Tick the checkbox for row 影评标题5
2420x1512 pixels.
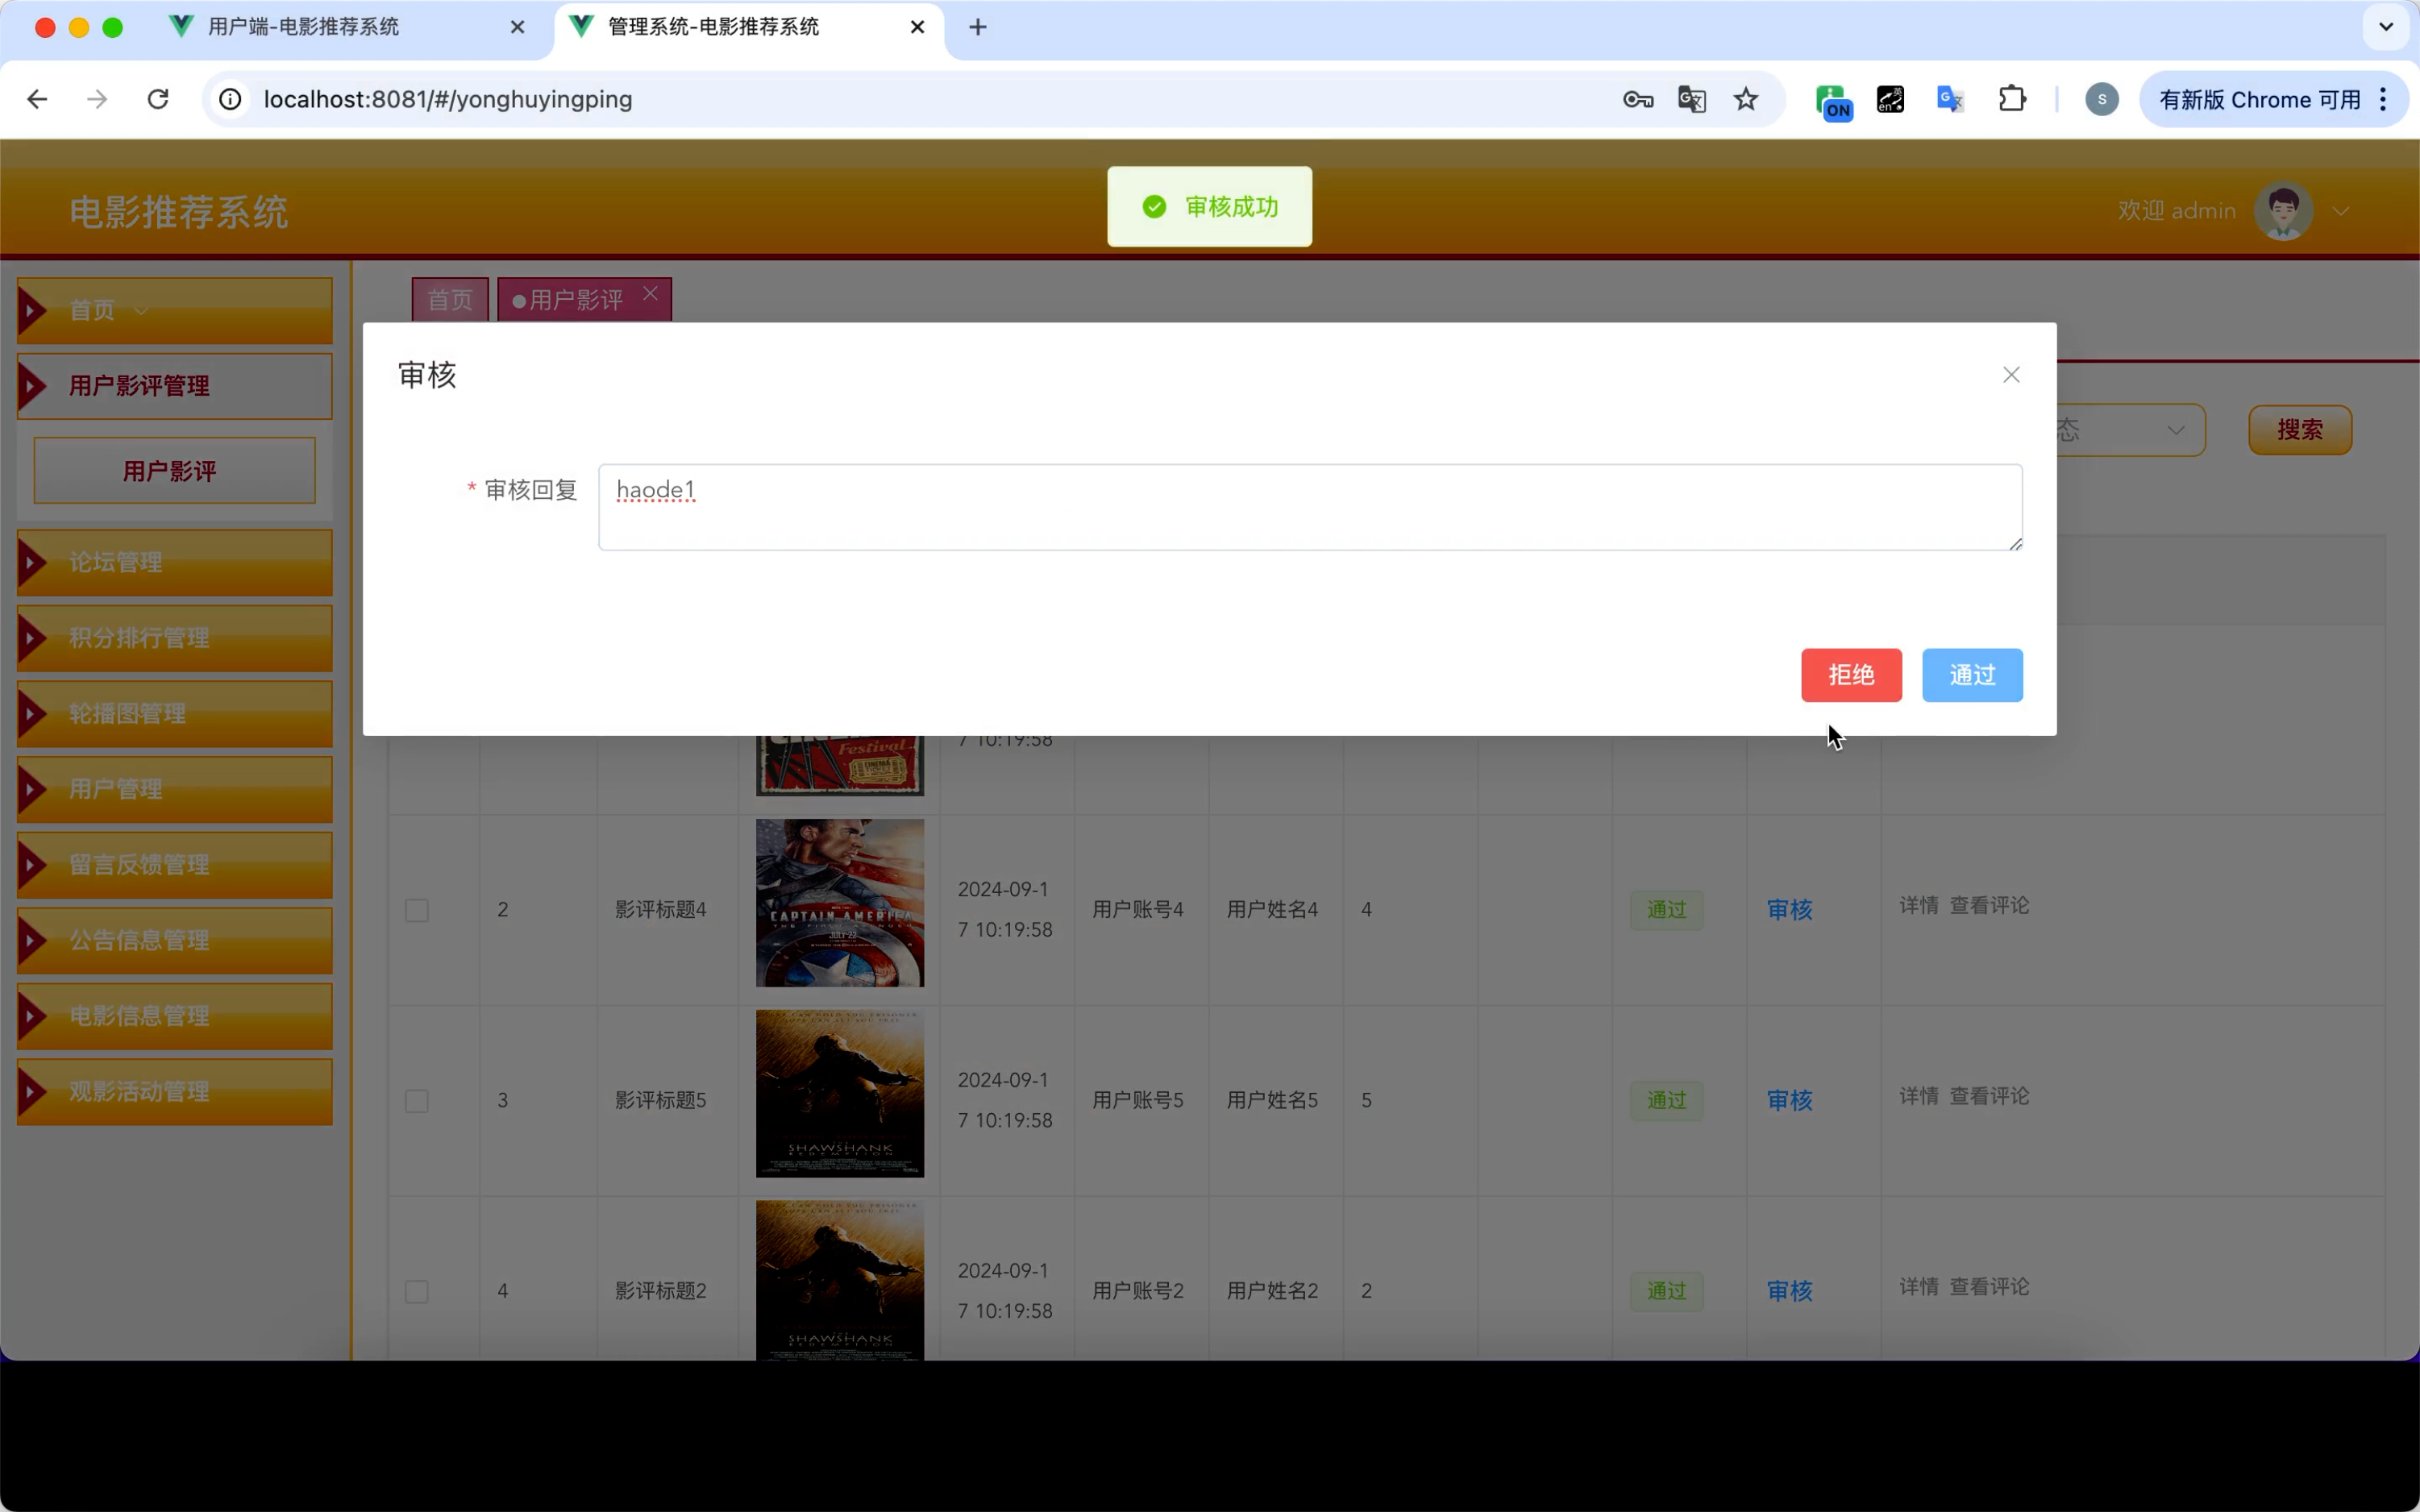(x=417, y=1101)
